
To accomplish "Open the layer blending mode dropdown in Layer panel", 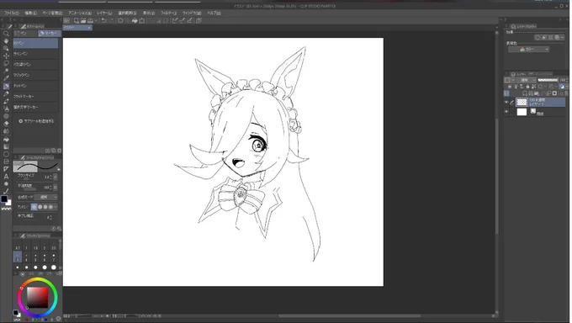I will [527, 80].
